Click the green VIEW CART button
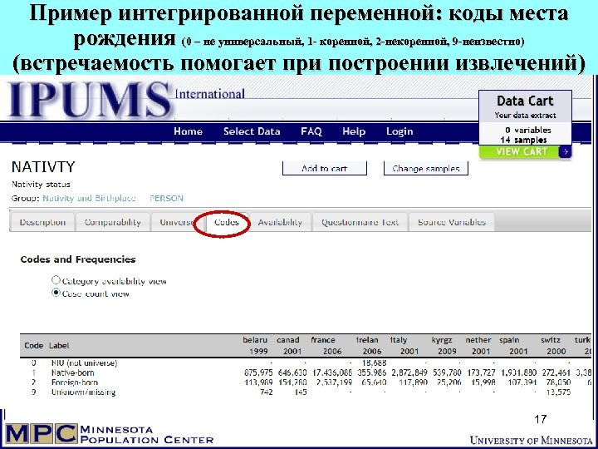Image resolution: width=598 pixels, height=449 pixels. point(525,151)
